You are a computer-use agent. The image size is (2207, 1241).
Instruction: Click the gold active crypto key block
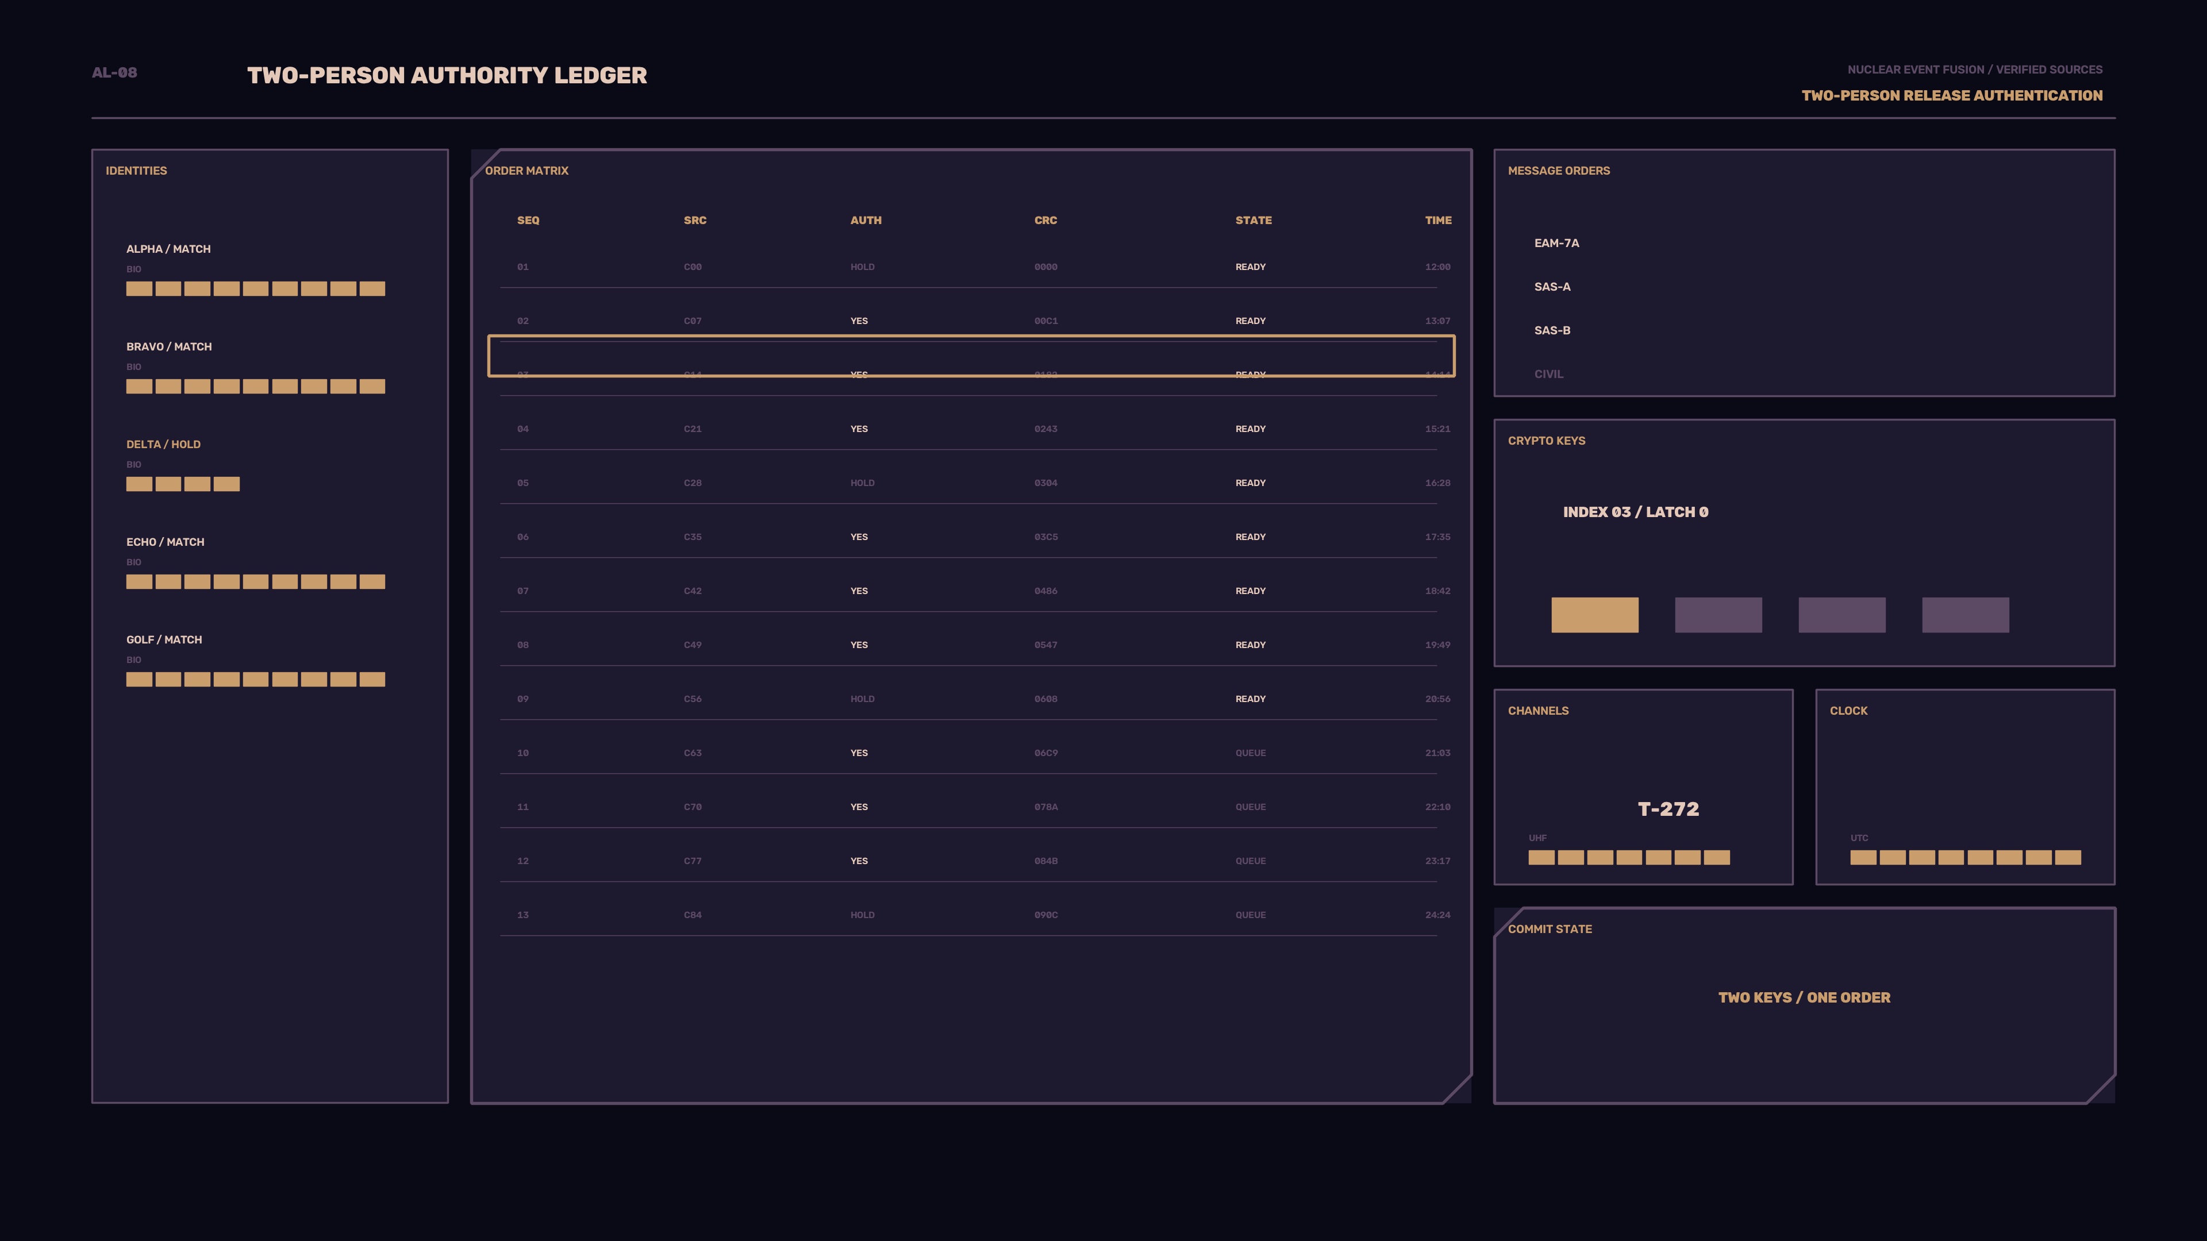point(1594,615)
